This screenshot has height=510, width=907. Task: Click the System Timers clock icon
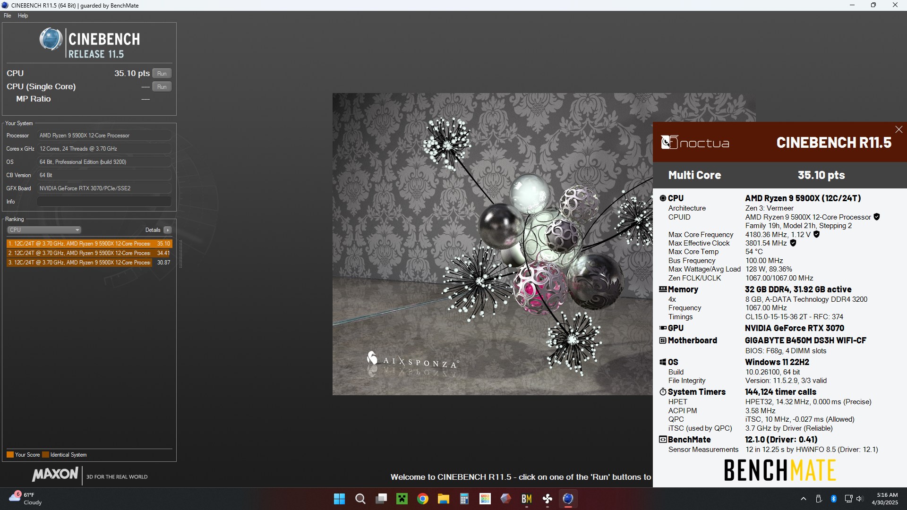(663, 392)
